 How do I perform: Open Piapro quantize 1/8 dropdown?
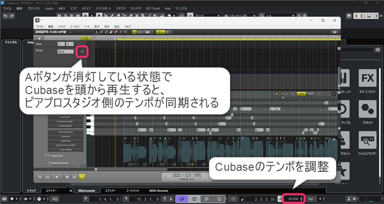(145, 32)
